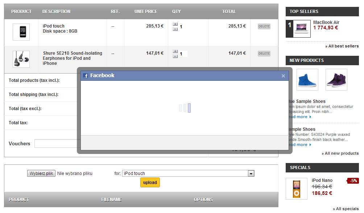364x213 pixels.
Task: Open the purple sneakers thumbnail under New Products
Action: [x=336, y=79]
